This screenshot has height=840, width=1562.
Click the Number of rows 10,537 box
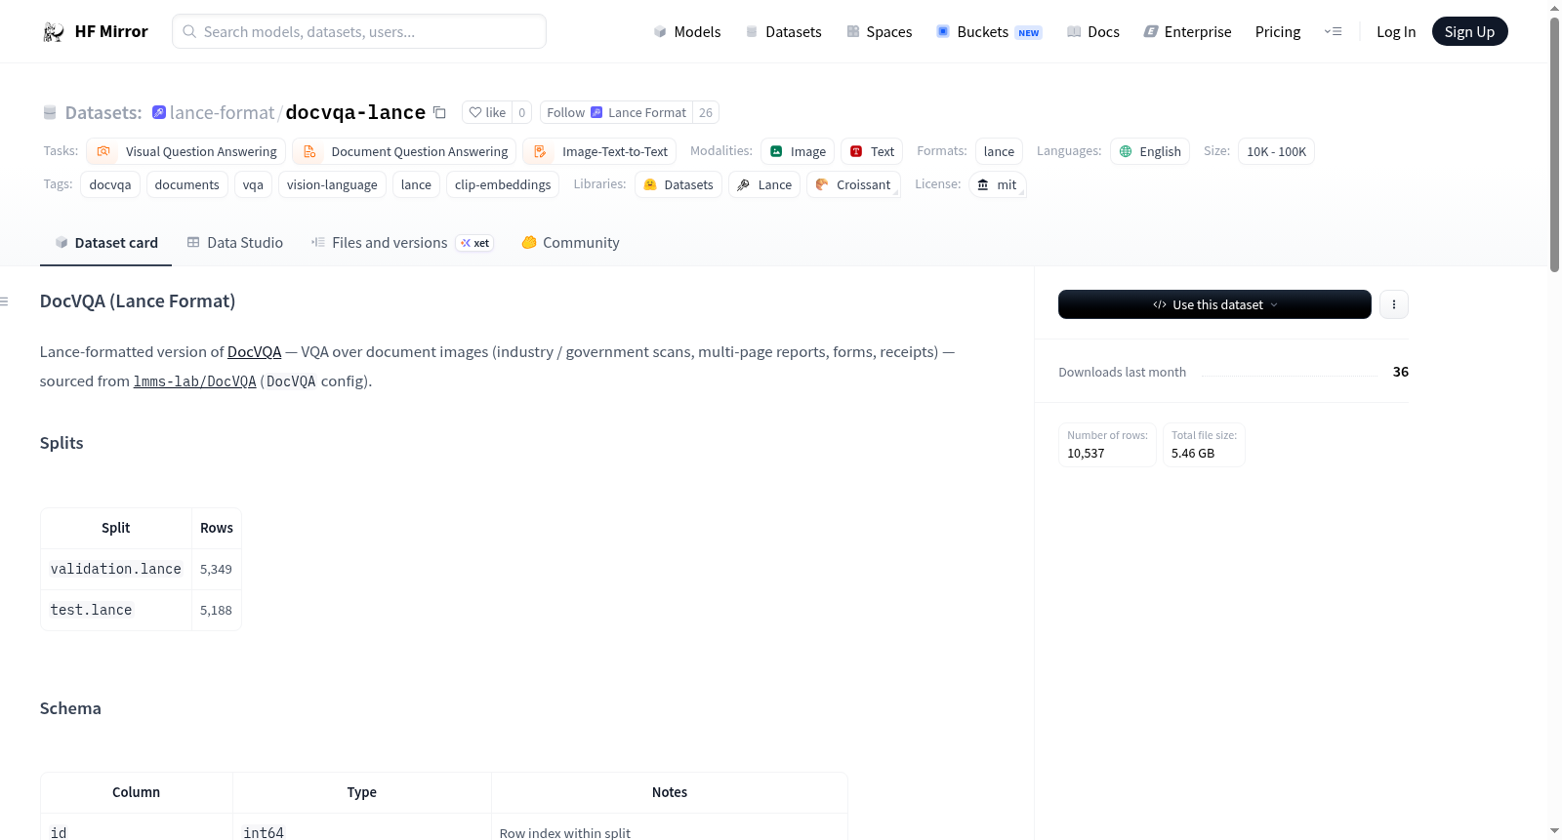(1107, 445)
